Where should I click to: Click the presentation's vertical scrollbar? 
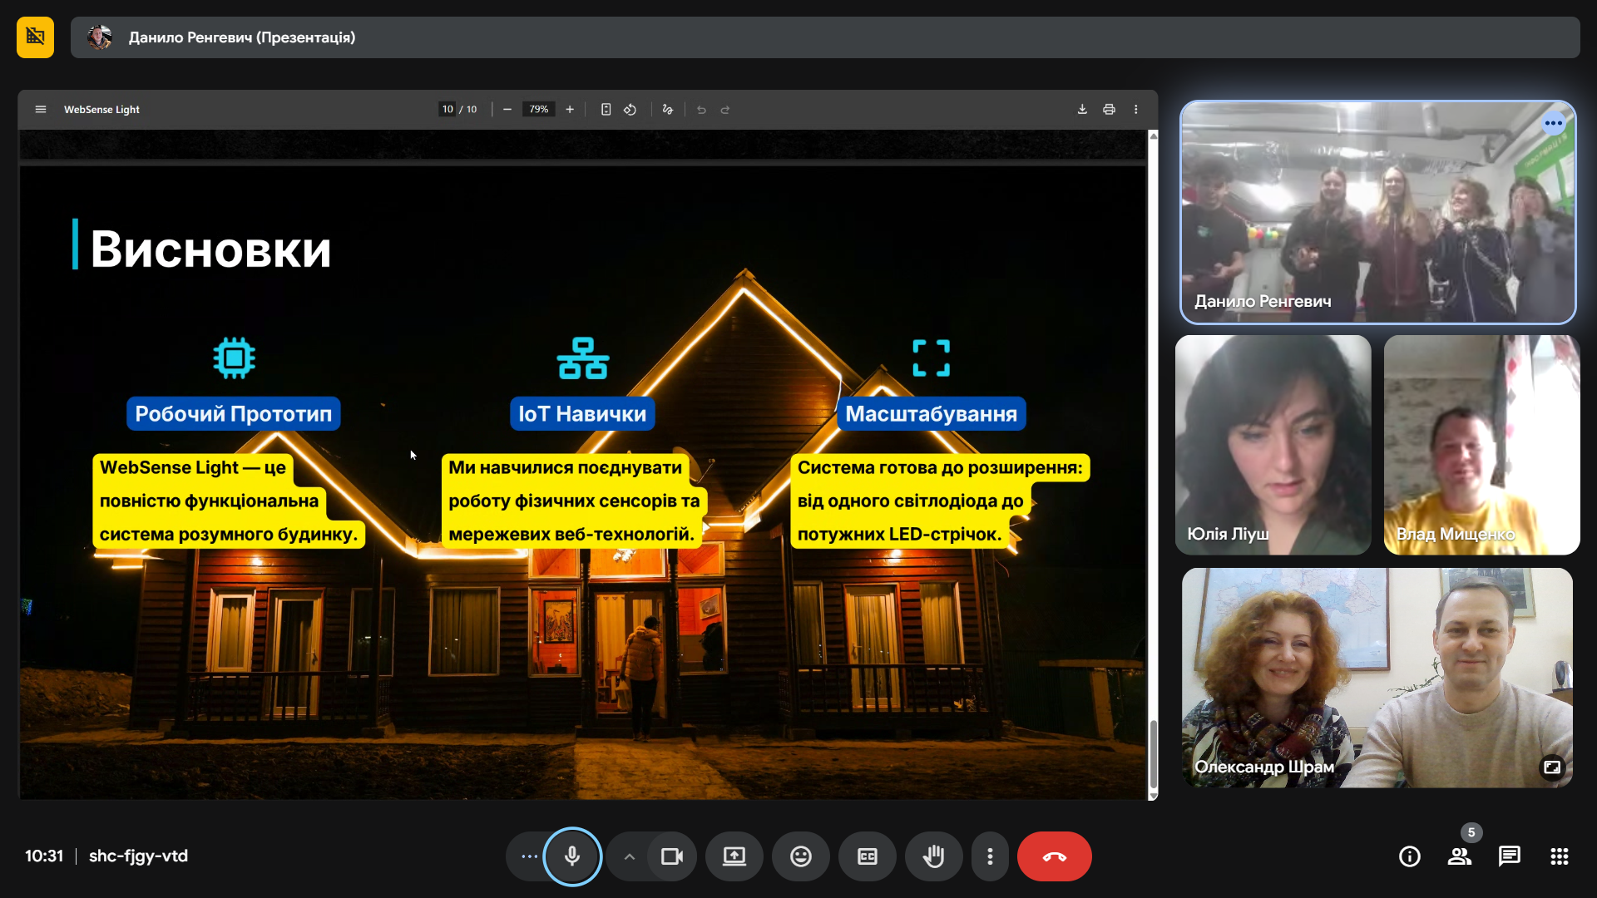[x=1153, y=752]
